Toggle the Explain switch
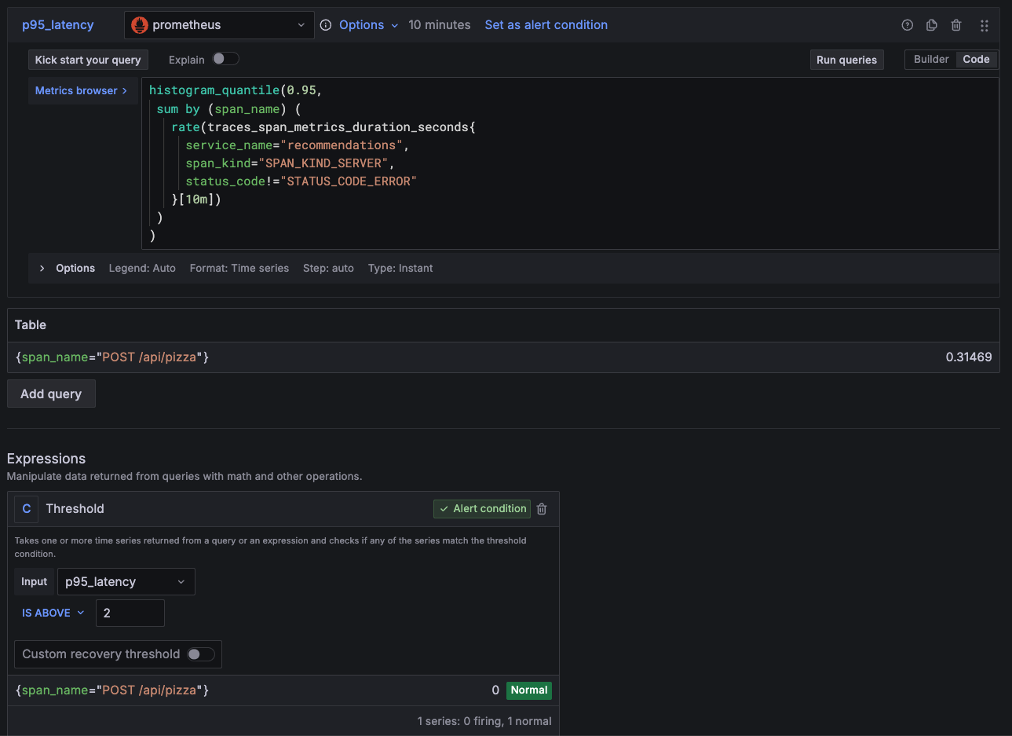Screen dimensions: 1012x736 tap(225, 59)
